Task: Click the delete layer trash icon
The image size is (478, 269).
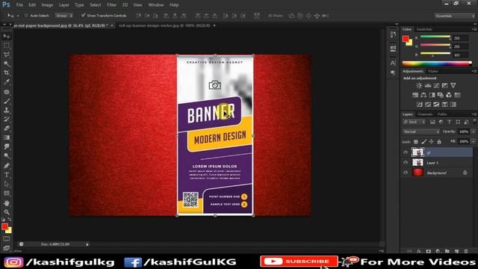Action: [x=466, y=251]
